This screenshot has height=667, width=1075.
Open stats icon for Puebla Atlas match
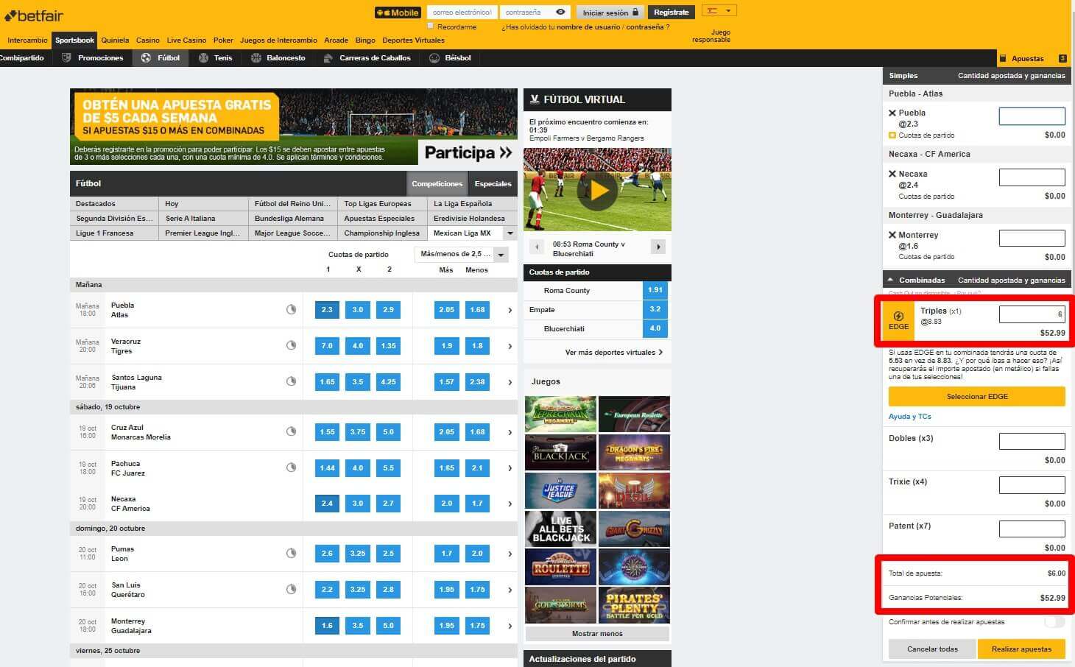click(x=292, y=310)
